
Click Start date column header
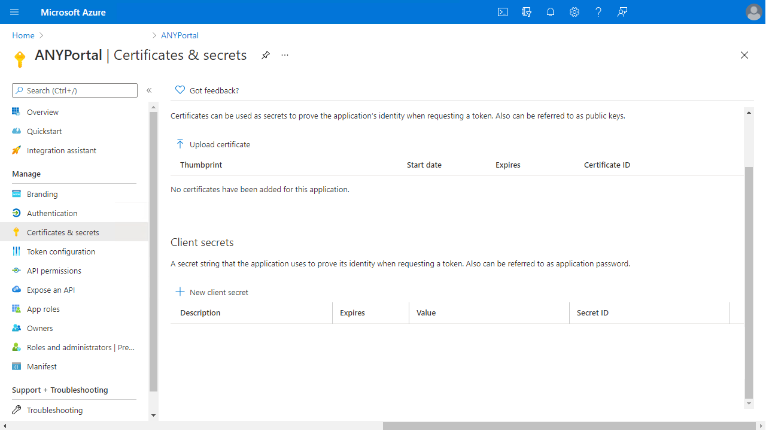coord(424,165)
